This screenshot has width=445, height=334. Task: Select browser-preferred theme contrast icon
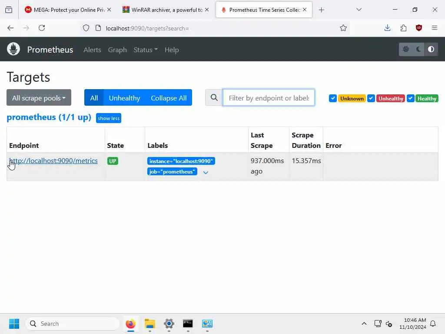(431, 50)
